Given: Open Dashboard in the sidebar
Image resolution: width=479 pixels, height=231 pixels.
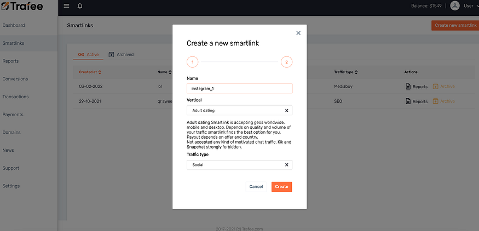Looking at the screenshot, I should pos(14,25).
